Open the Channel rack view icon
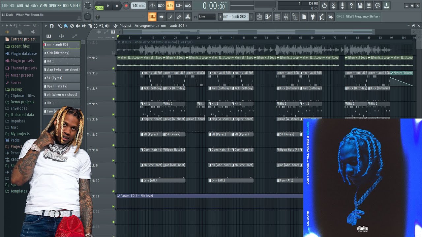 pyautogui.click(x=277, y=17)
